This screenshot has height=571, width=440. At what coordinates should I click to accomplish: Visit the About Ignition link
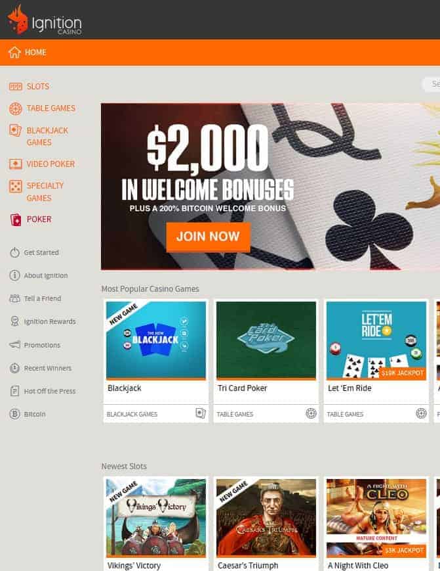pos(46,276)
